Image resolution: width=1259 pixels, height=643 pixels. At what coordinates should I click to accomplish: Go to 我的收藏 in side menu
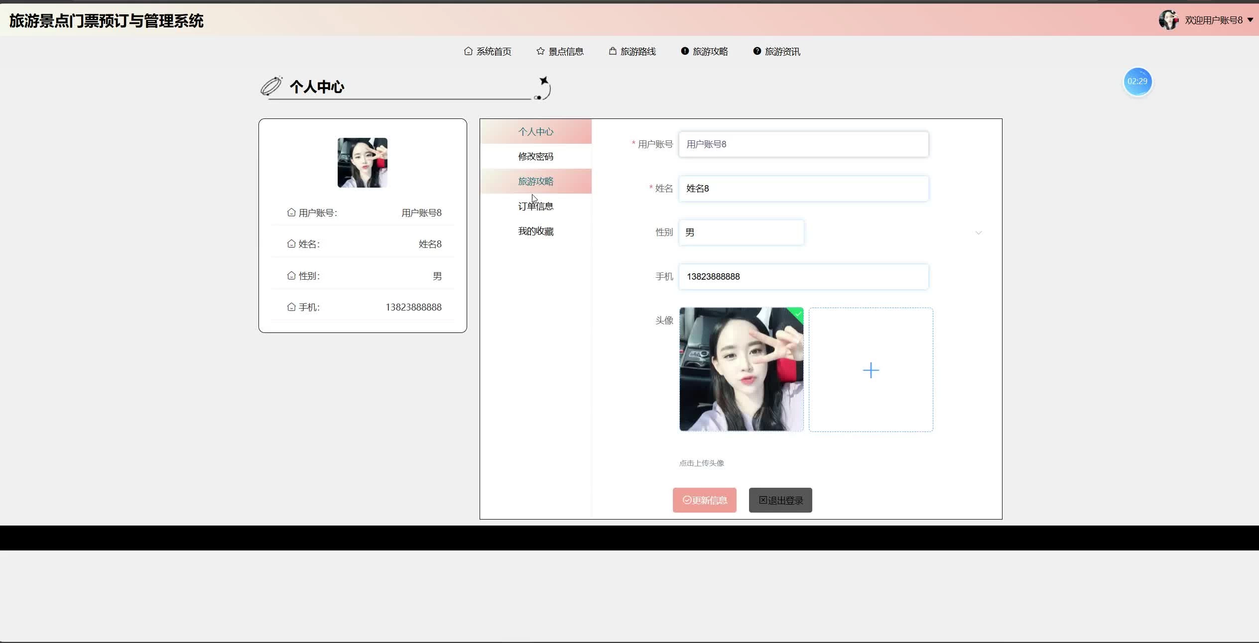click(x=535, y=231)
